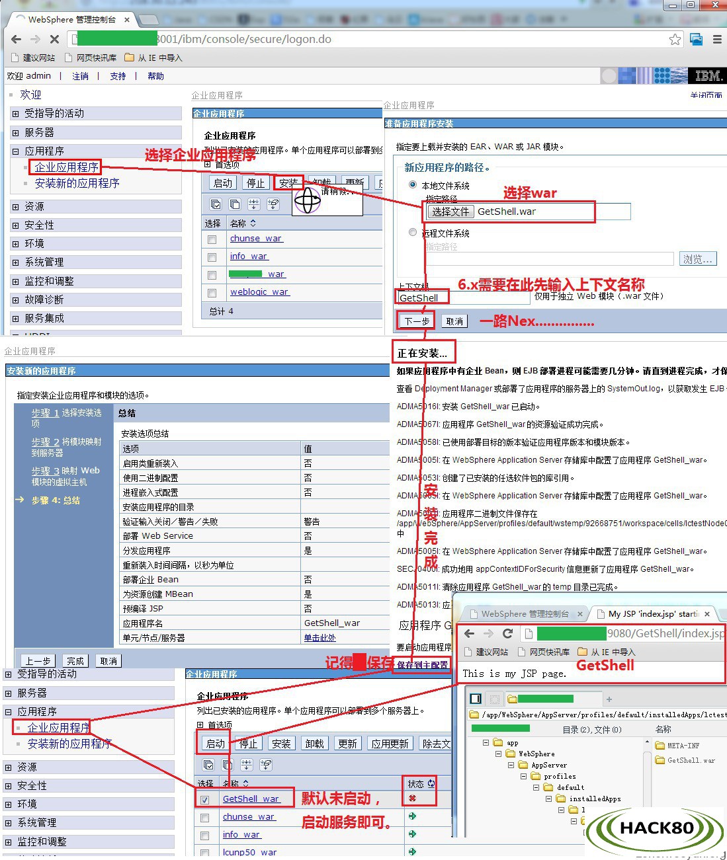Screen dimensions: 727x860
Task: Select 远程文件系统 radio button
Action: pos(413,232)
